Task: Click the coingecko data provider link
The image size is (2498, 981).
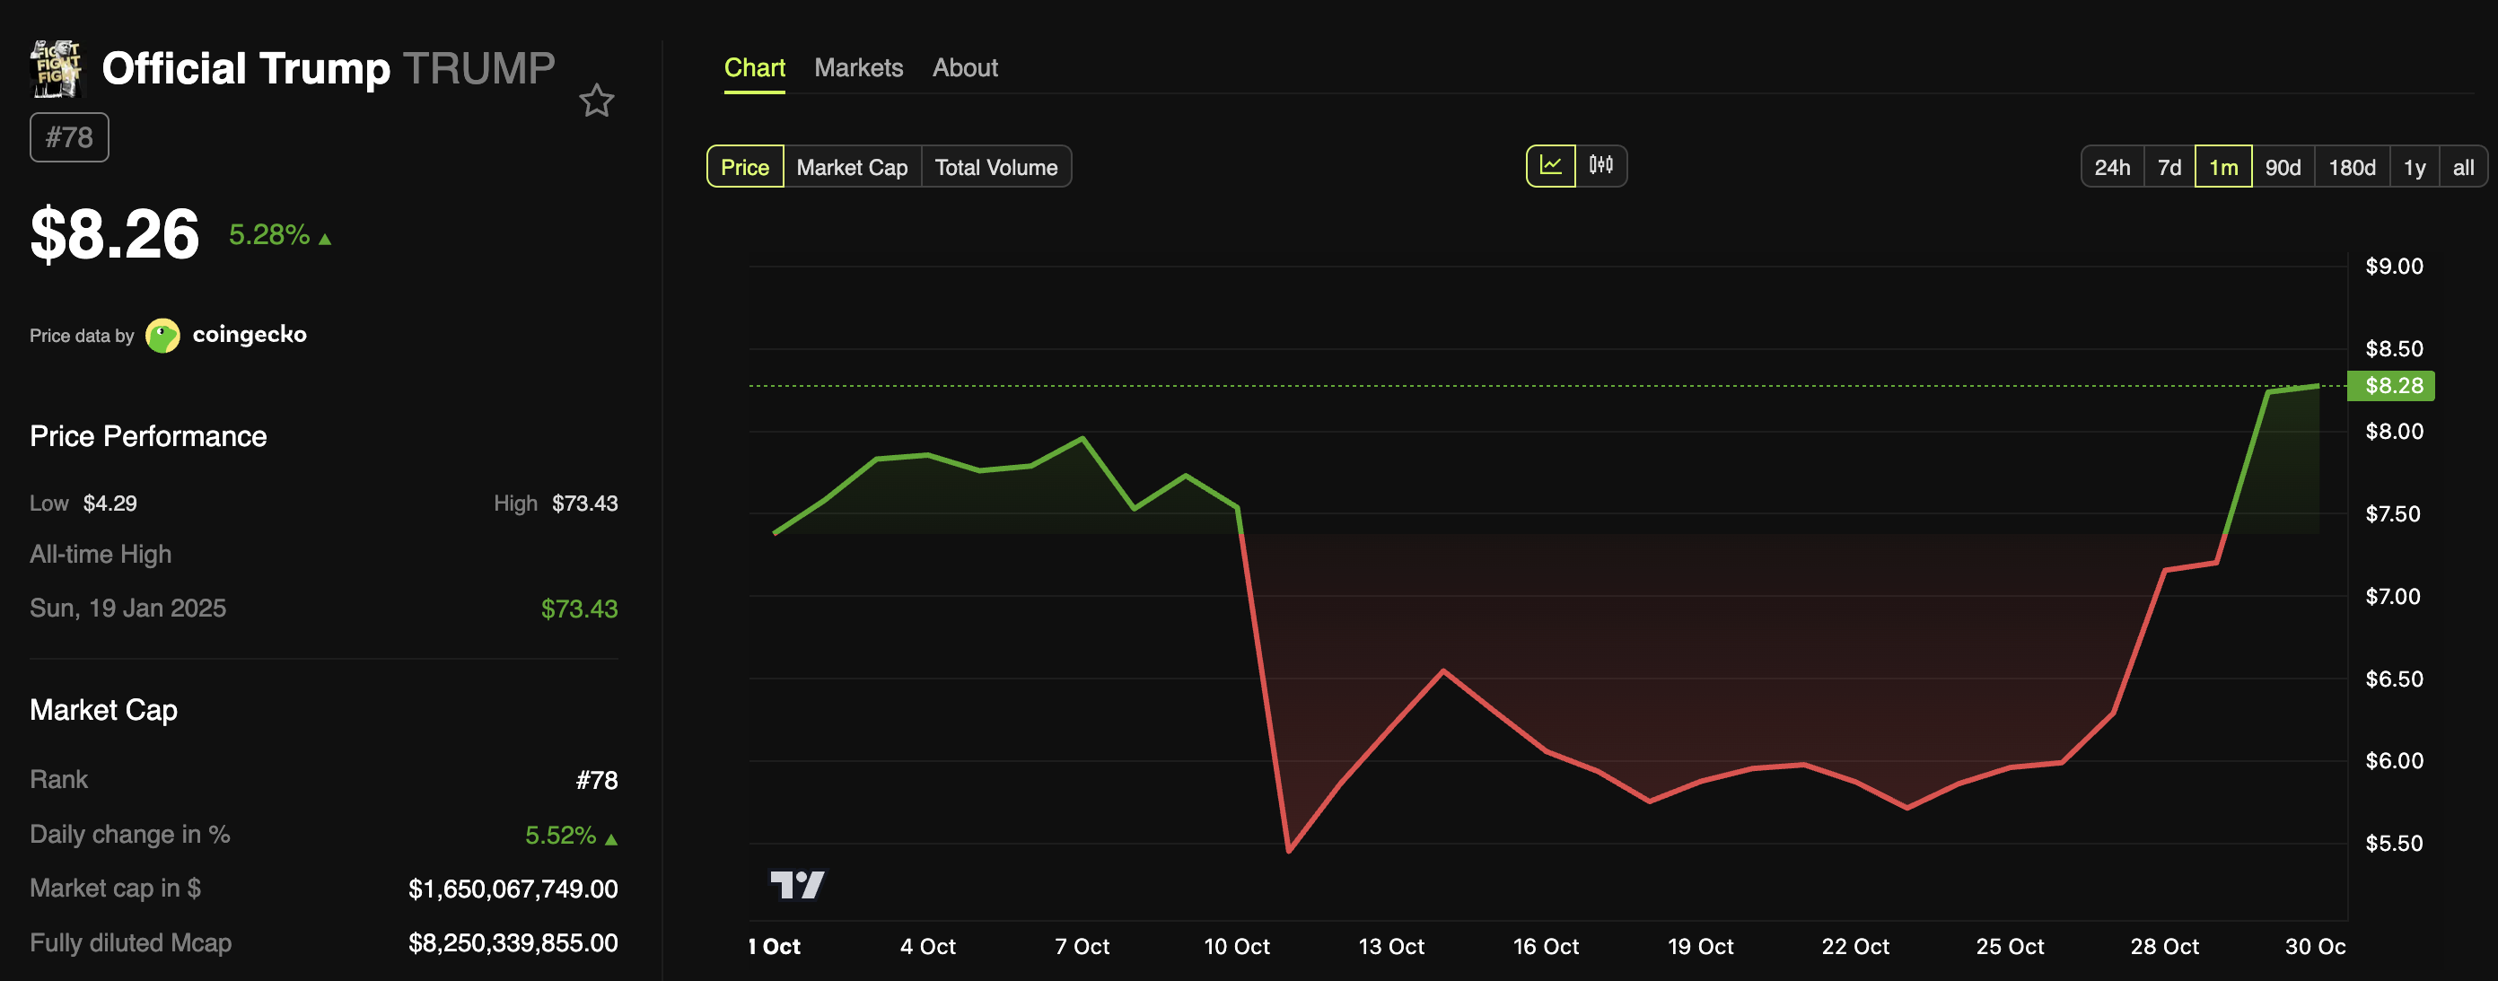Action: click(250, 335)
